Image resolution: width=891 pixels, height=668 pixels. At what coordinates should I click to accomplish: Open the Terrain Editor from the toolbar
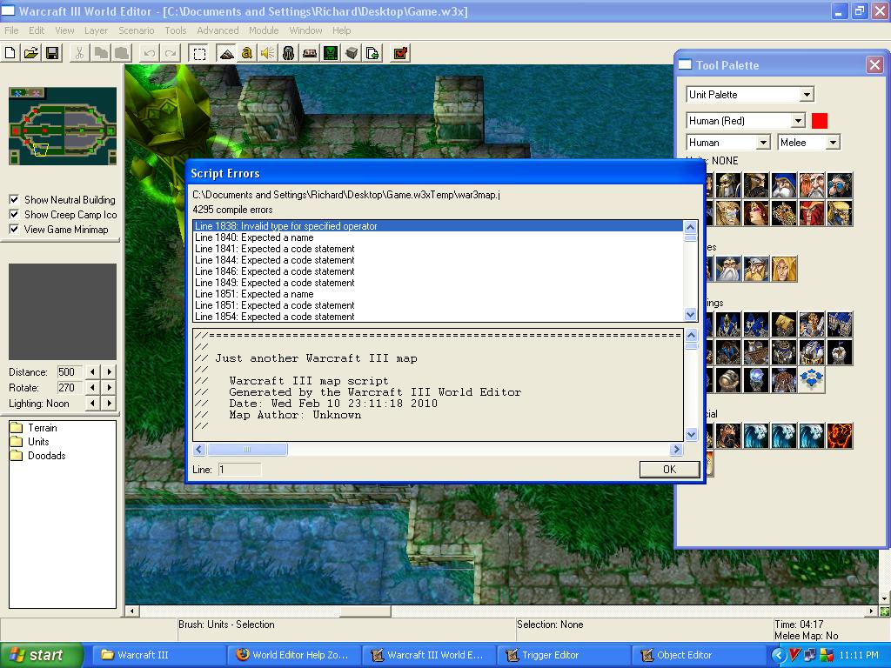[x=226, y=53]
